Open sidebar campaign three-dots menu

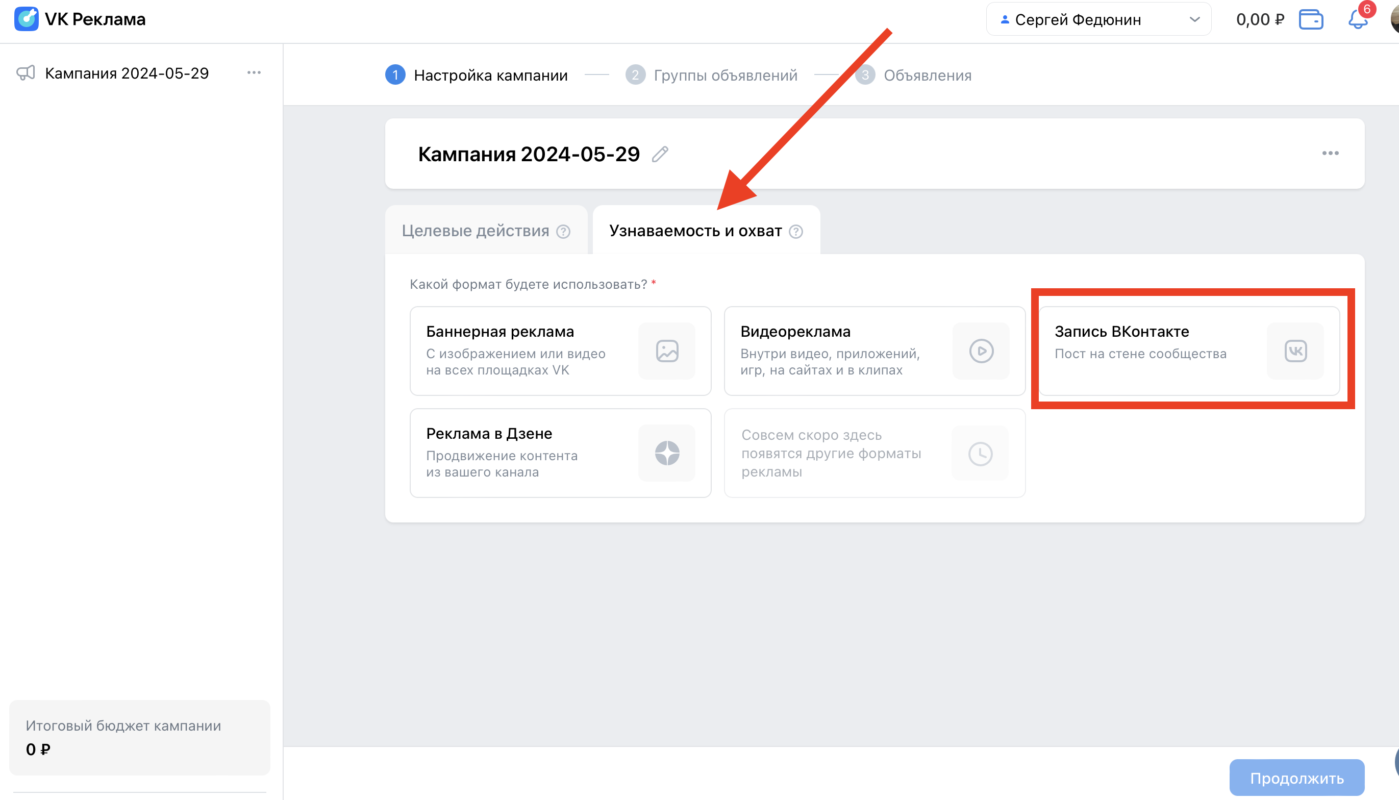254,72
